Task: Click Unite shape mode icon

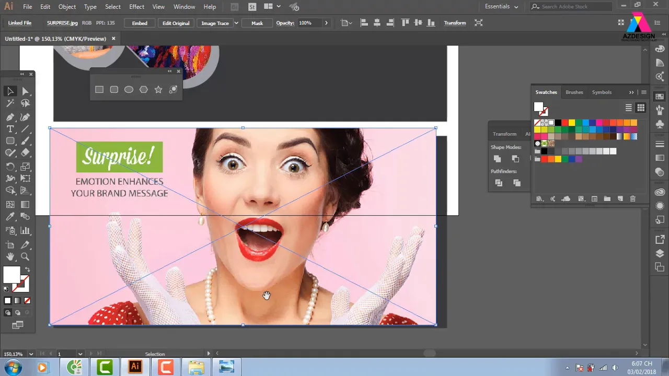Action: [498, 159]
